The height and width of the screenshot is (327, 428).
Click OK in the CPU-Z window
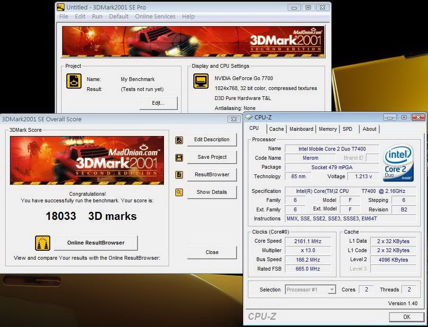click(407, 317)
